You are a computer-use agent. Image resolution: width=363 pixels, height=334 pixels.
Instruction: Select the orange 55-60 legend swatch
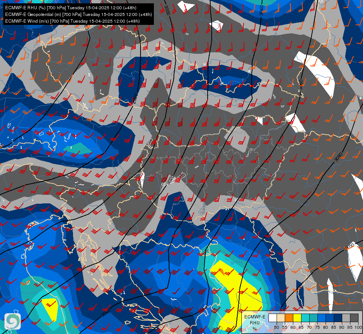(x=289, y=318)
